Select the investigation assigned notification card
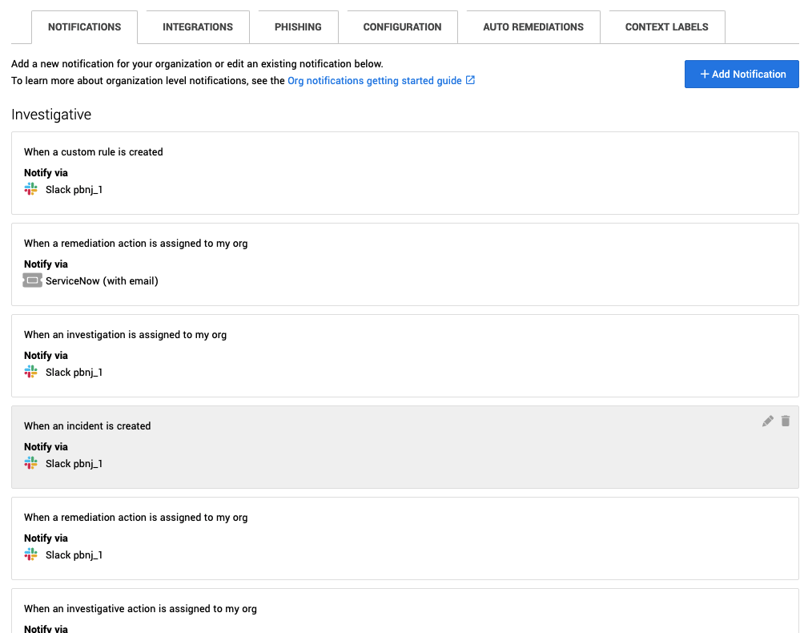Viewport: 808px width, 633px height. 404,355
